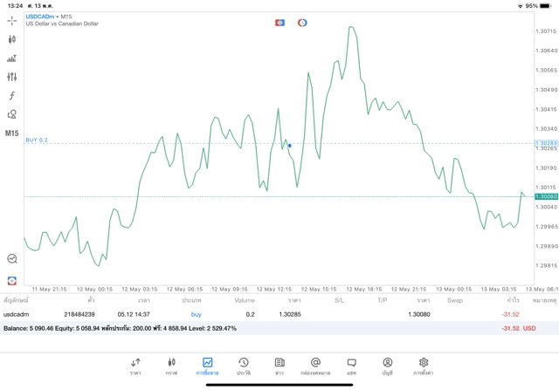Image resolution: width=559 pixels, height=390 pixels.
Task: Open the candlestick chart type icon
Action: click(11, 39)
